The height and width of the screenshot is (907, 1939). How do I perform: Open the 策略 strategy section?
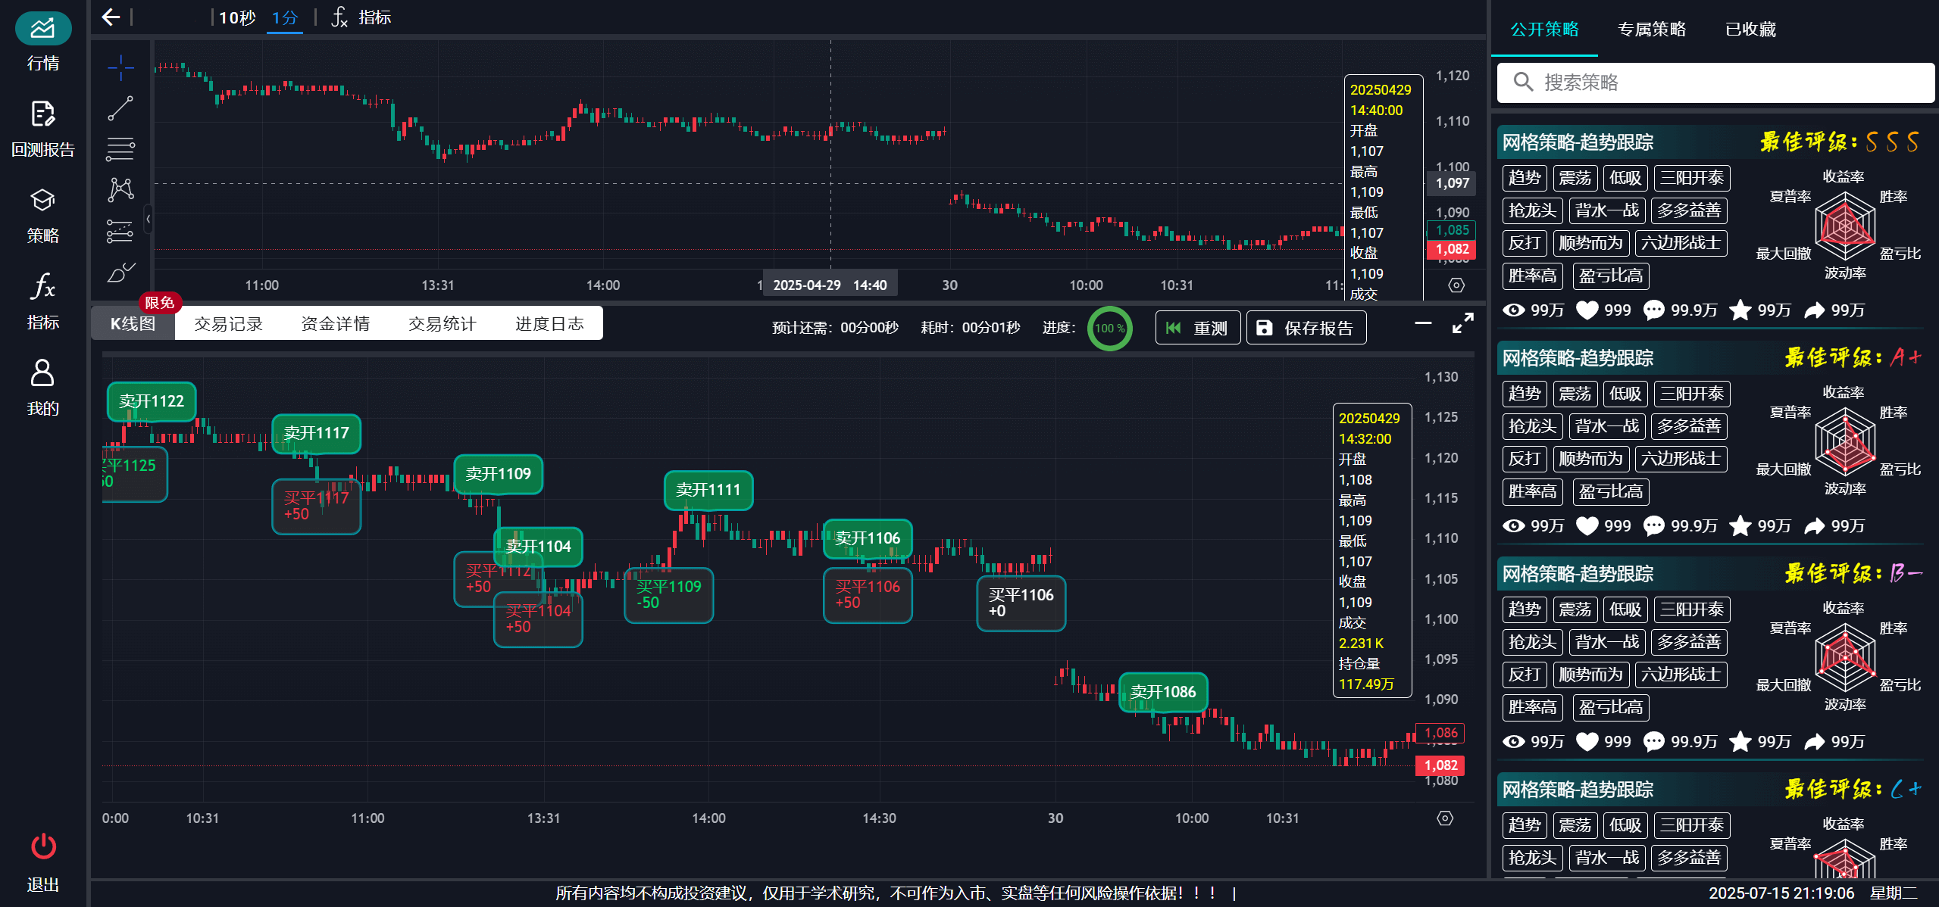(x=43, y=216)
